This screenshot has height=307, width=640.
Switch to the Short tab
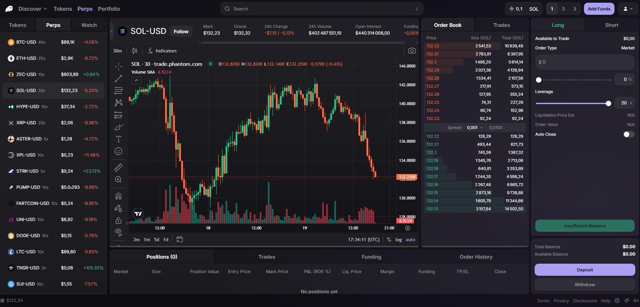pos(611,25)
